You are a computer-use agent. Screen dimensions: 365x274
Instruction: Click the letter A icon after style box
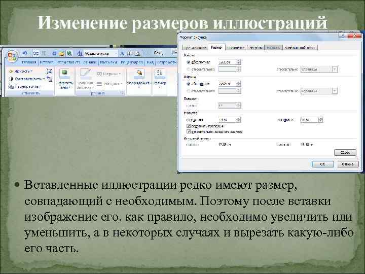click(122, 54)
